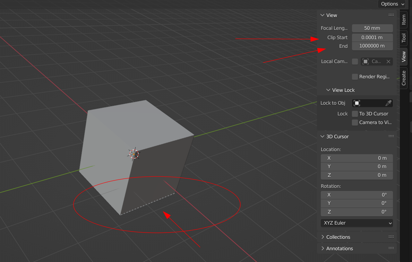Switch to the Item sidebar tab
The image size is (412, 262).
(x=404, y=20)
